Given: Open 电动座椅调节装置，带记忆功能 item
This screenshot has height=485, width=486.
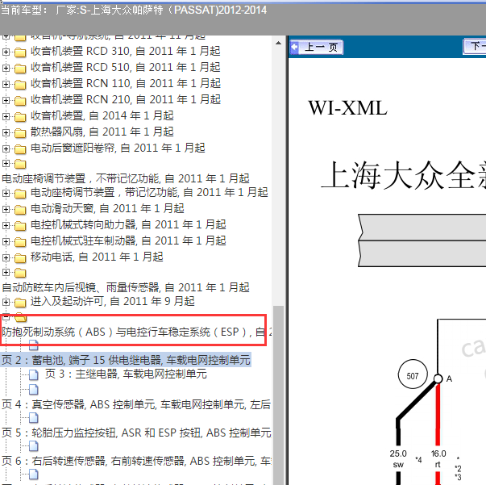Looking at the screenshot, I should [x=149, y=192].
